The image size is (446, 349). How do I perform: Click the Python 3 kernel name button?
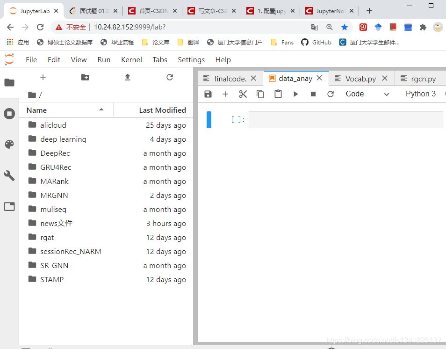(420, 94)
